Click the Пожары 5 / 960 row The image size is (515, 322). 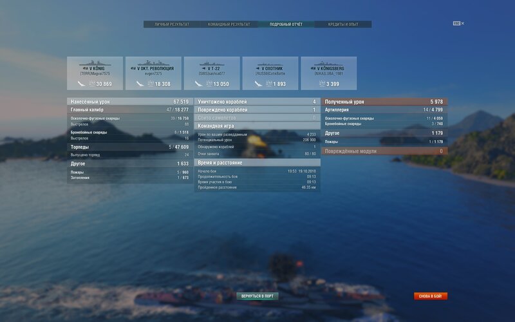point(130,172)
